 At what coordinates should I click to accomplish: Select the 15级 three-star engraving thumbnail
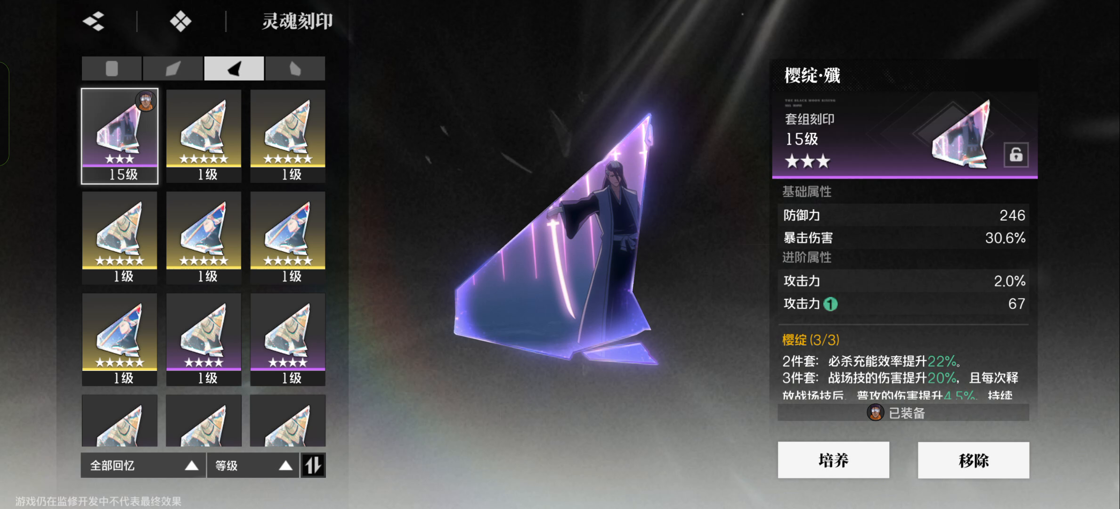(120, 136)
